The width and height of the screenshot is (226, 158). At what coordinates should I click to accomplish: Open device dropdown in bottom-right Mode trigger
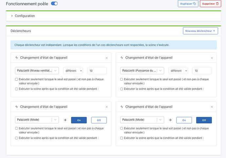(160, 120)
